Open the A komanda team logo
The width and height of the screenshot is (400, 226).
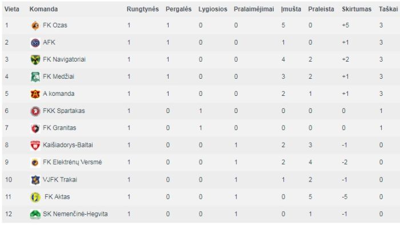coord(35,94)
